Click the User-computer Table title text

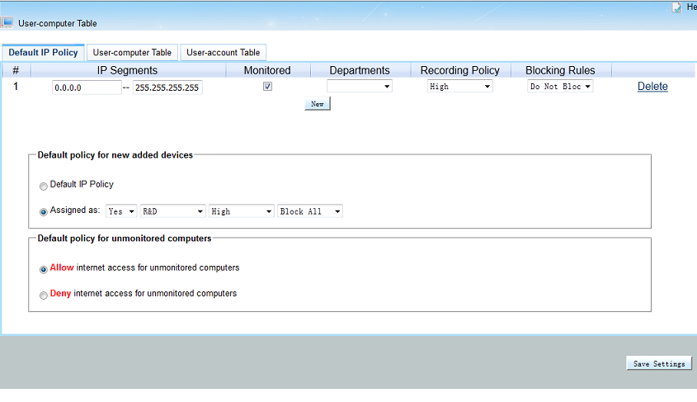(58, 23)
